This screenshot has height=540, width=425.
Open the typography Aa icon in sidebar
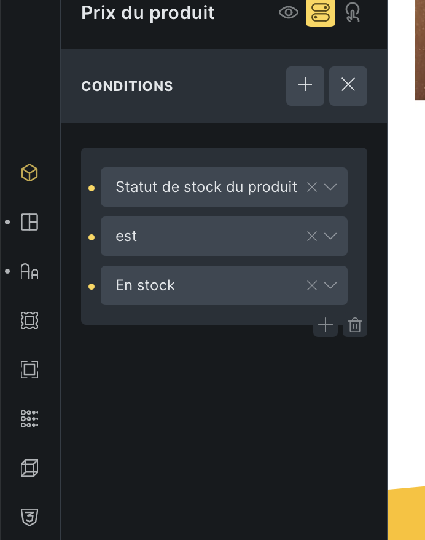[29, 271]
